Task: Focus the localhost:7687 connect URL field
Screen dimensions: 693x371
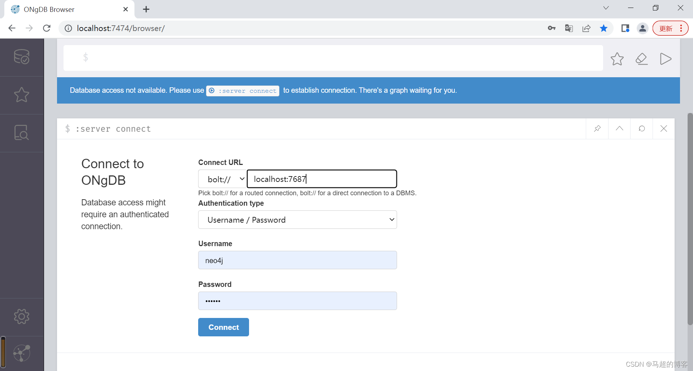Action: coord(322,179)
